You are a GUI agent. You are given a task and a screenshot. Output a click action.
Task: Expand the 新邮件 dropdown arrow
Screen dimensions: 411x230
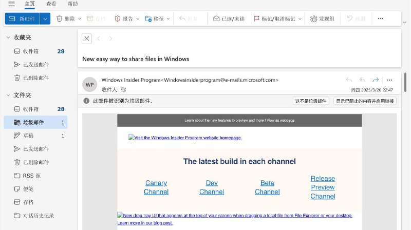point(45,18)
